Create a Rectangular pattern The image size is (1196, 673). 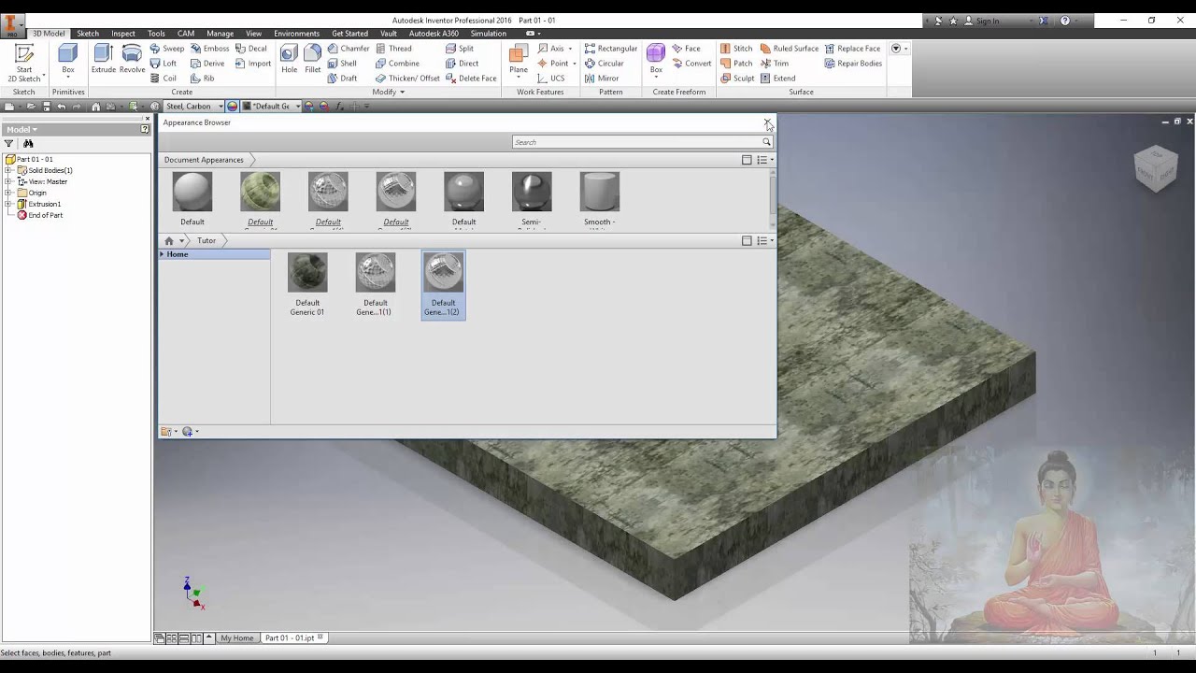tap(610, 49)
